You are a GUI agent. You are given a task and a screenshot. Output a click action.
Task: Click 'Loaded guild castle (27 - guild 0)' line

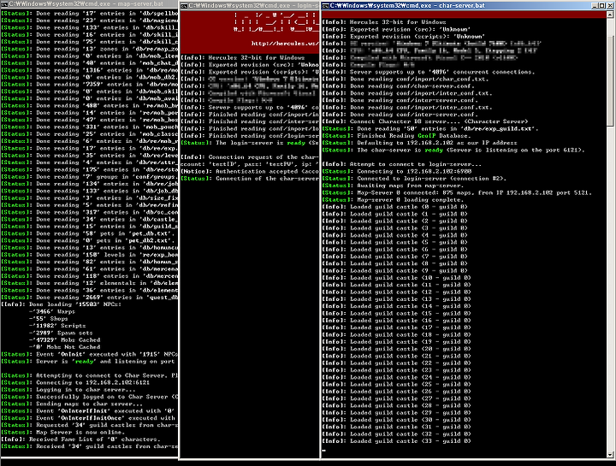point(397,398)
